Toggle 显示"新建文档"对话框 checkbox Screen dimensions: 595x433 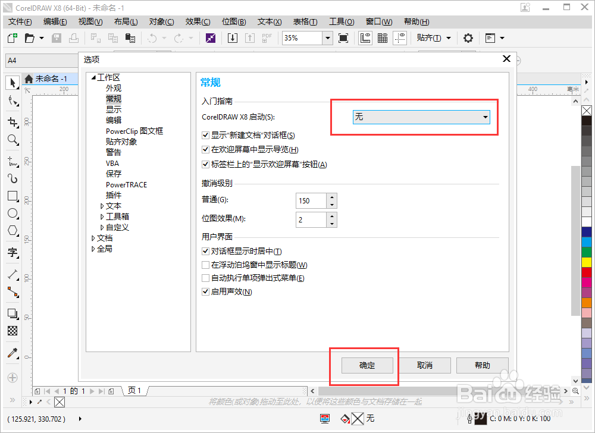pyautogui.click(x=205, y=135)
